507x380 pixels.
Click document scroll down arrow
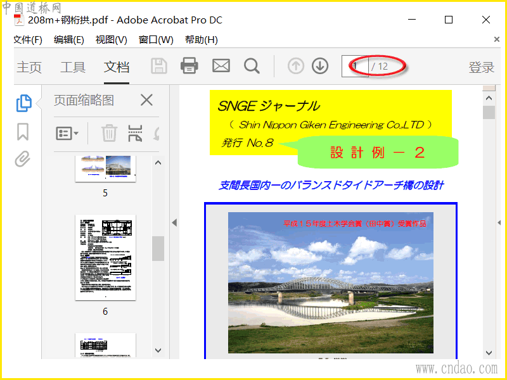(x=489, y=353)
